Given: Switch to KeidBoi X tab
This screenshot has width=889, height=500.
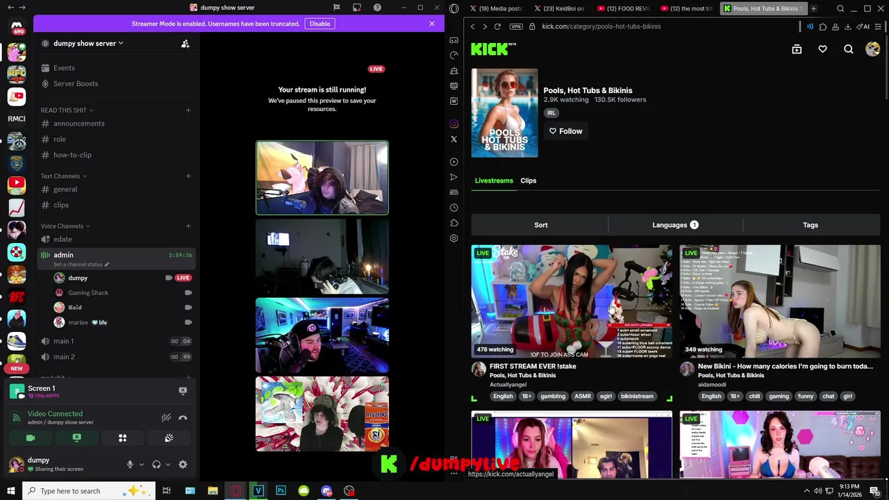Looking at the screenshot, I should [x=560, y=8].
